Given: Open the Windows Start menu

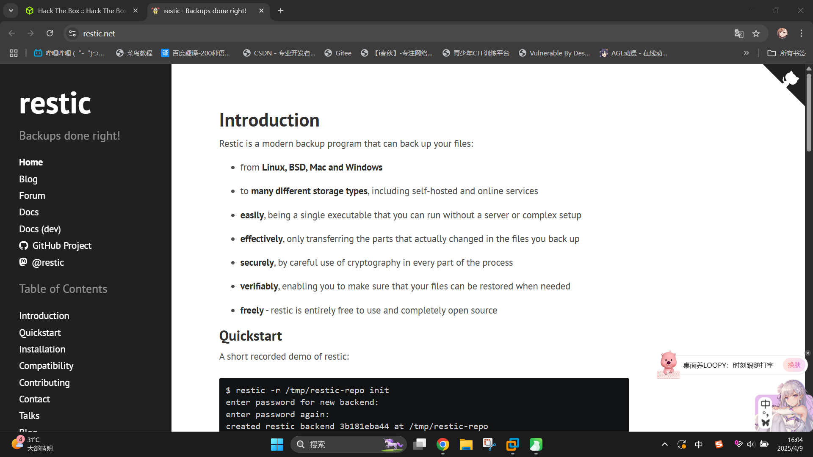Looking at the screenshot, I should click(277, 444).
